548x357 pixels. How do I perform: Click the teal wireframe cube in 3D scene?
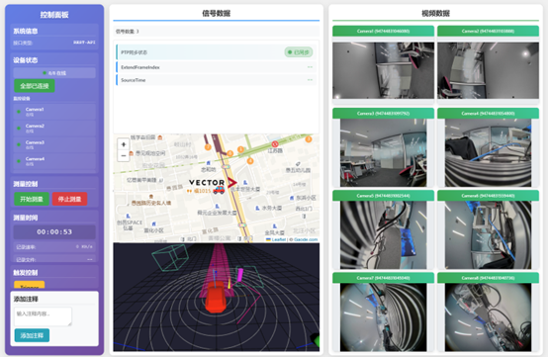tap(170, 258)
